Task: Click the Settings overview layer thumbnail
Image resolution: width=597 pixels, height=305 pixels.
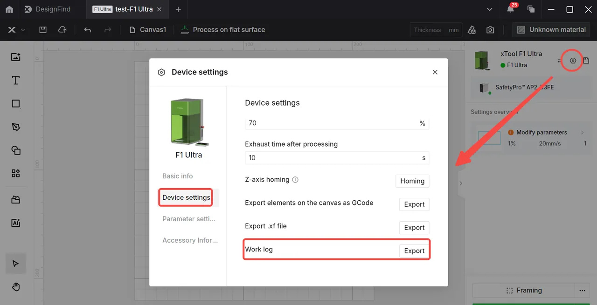Action: (x=489, y=138)
